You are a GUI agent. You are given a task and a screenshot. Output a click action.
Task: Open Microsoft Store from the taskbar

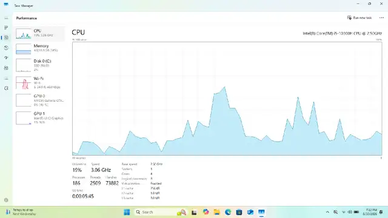(x=239, y=212)
